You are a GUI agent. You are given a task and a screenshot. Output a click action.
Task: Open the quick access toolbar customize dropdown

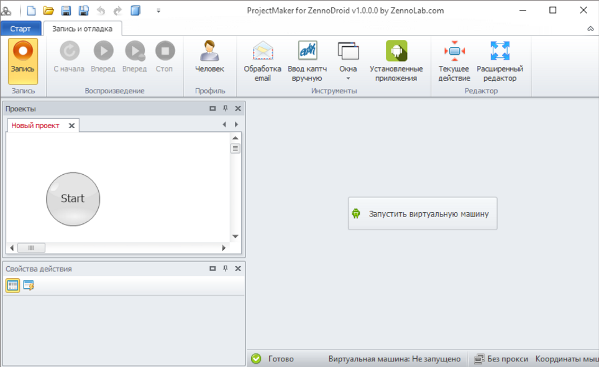(x=158, y=11)
